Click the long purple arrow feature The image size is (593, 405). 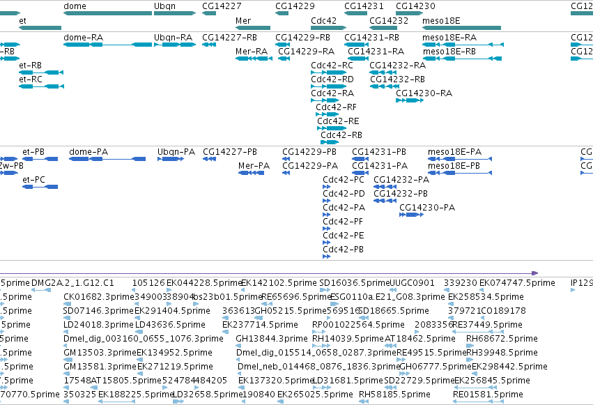269,273
